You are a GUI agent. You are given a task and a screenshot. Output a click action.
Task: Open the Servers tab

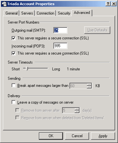pos(27,13)
